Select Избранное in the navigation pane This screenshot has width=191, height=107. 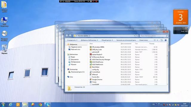pyautogui.click(x=73, y=44)
